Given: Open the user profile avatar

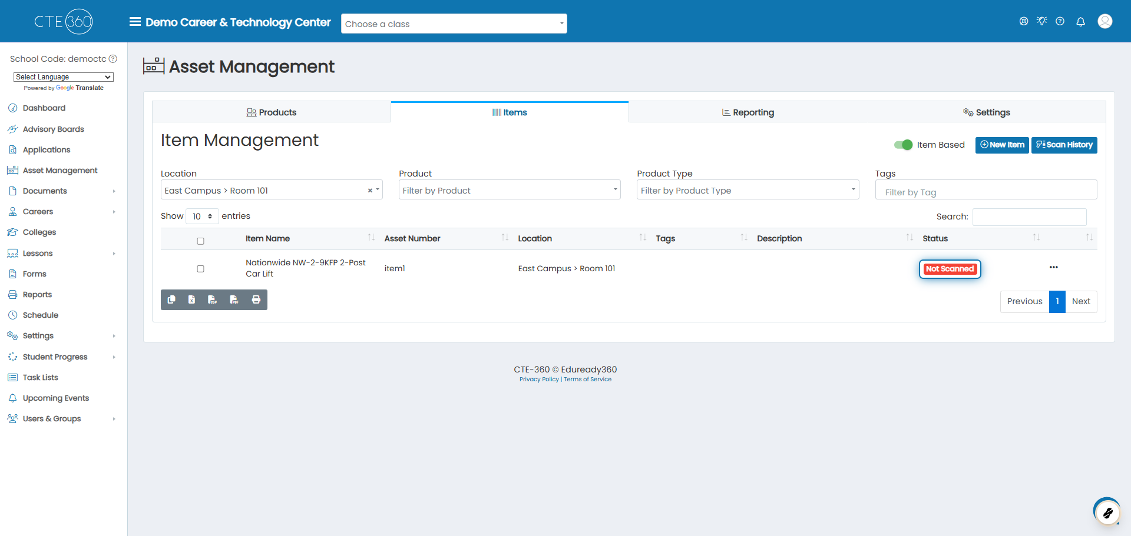Looking at the screenshot, I should point(1105,21).
